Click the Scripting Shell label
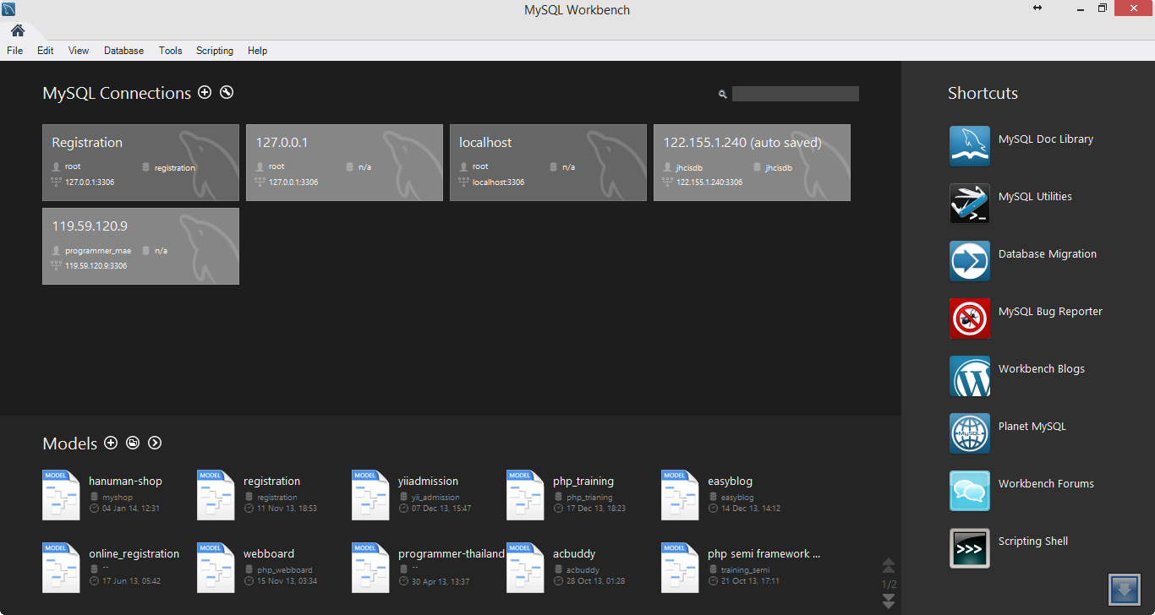1155x615 pixels. point(1033,542)
